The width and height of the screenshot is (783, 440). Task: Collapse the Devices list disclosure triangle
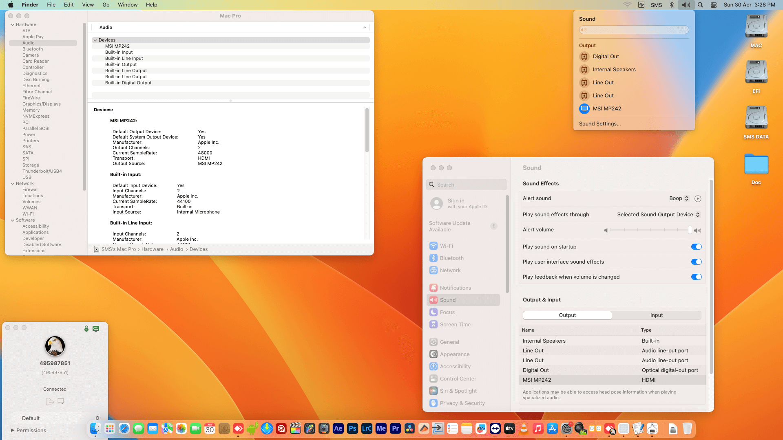point(95,40)
